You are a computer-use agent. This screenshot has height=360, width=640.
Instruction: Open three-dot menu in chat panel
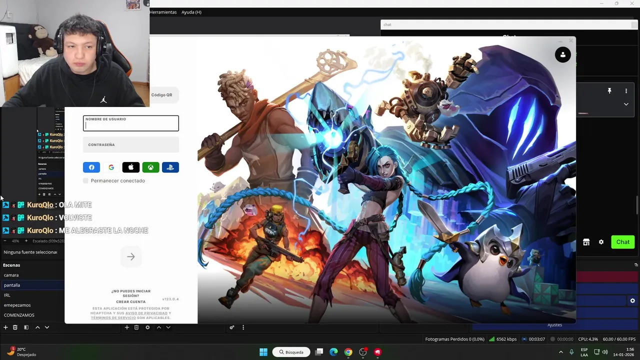[x=626, y=91]
